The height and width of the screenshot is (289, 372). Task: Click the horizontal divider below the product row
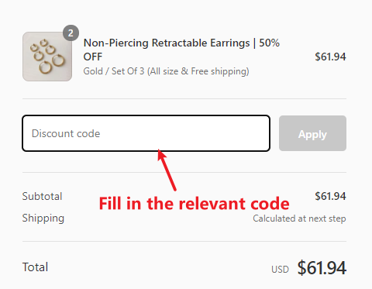coord(184,98)
